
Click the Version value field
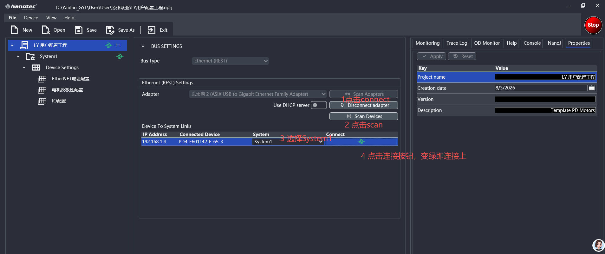click(x=545, y=99)
